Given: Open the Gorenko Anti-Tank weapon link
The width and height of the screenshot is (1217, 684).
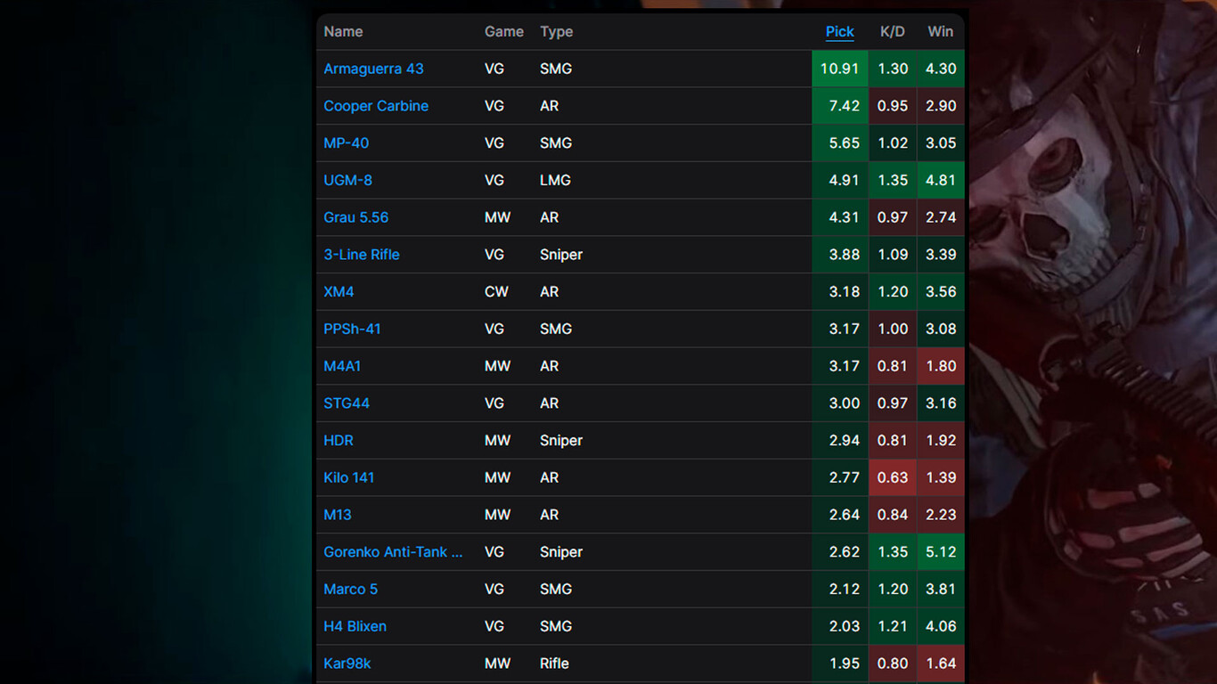Looking at the screenshot, I should click(x=393, y=552).
